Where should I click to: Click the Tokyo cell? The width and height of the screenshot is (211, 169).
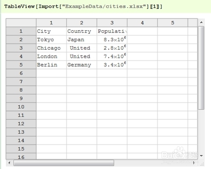(51, 40)
